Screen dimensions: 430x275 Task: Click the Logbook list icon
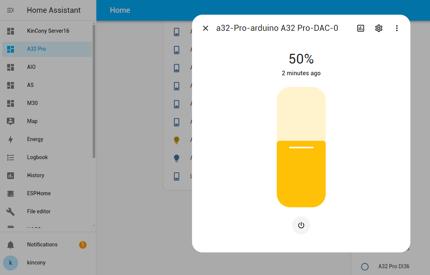11,157
